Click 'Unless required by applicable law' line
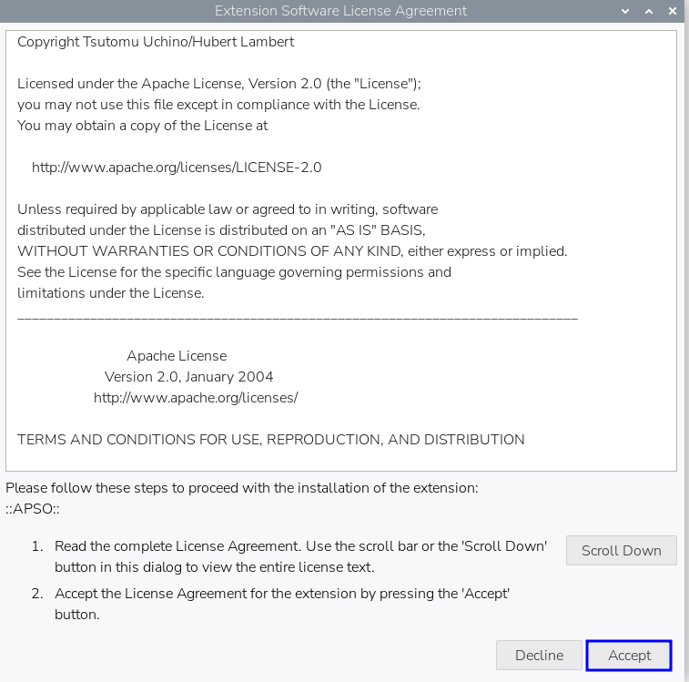Screen dimensions: 689x682 [x=228, y=209]
